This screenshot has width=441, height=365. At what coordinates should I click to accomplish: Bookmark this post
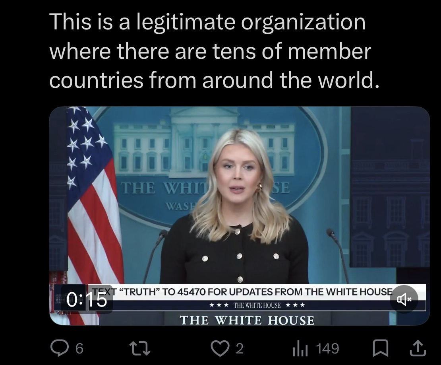point(381,348)
